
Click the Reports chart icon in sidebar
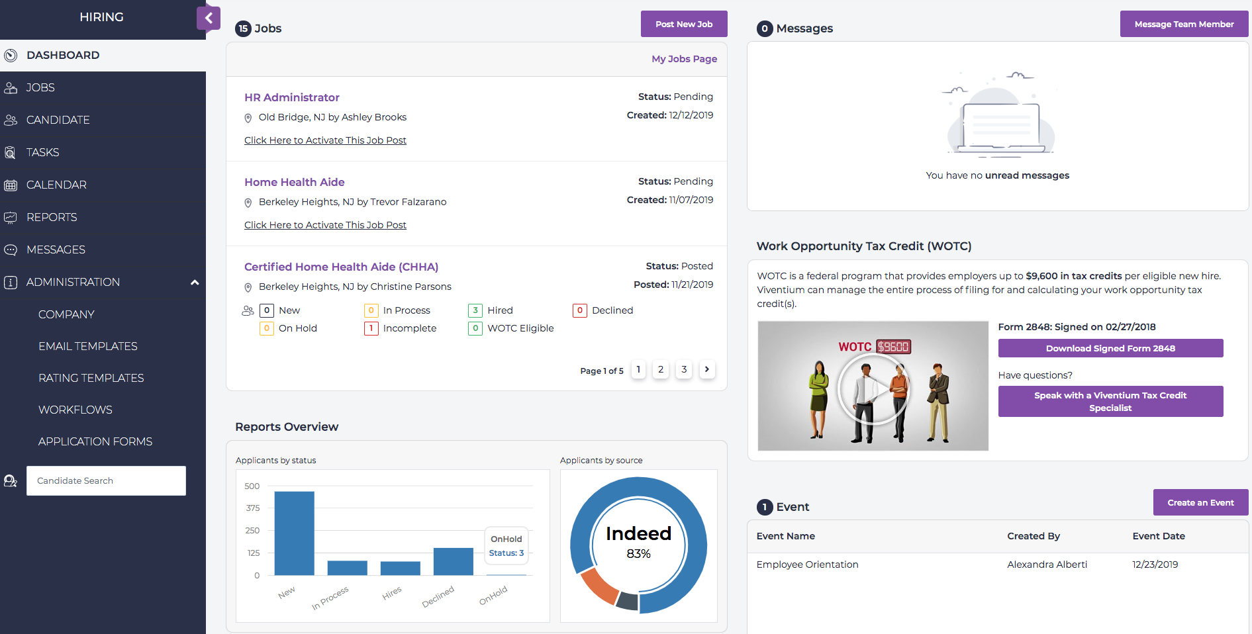click(11, 218)
